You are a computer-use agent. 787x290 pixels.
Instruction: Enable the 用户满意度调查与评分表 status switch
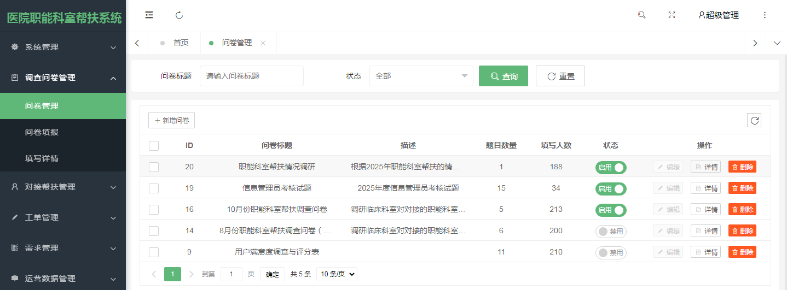tap(611, 252)
